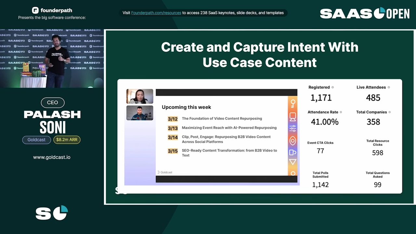Click the Total Resource Clicks value 598

tap(378, 153)
